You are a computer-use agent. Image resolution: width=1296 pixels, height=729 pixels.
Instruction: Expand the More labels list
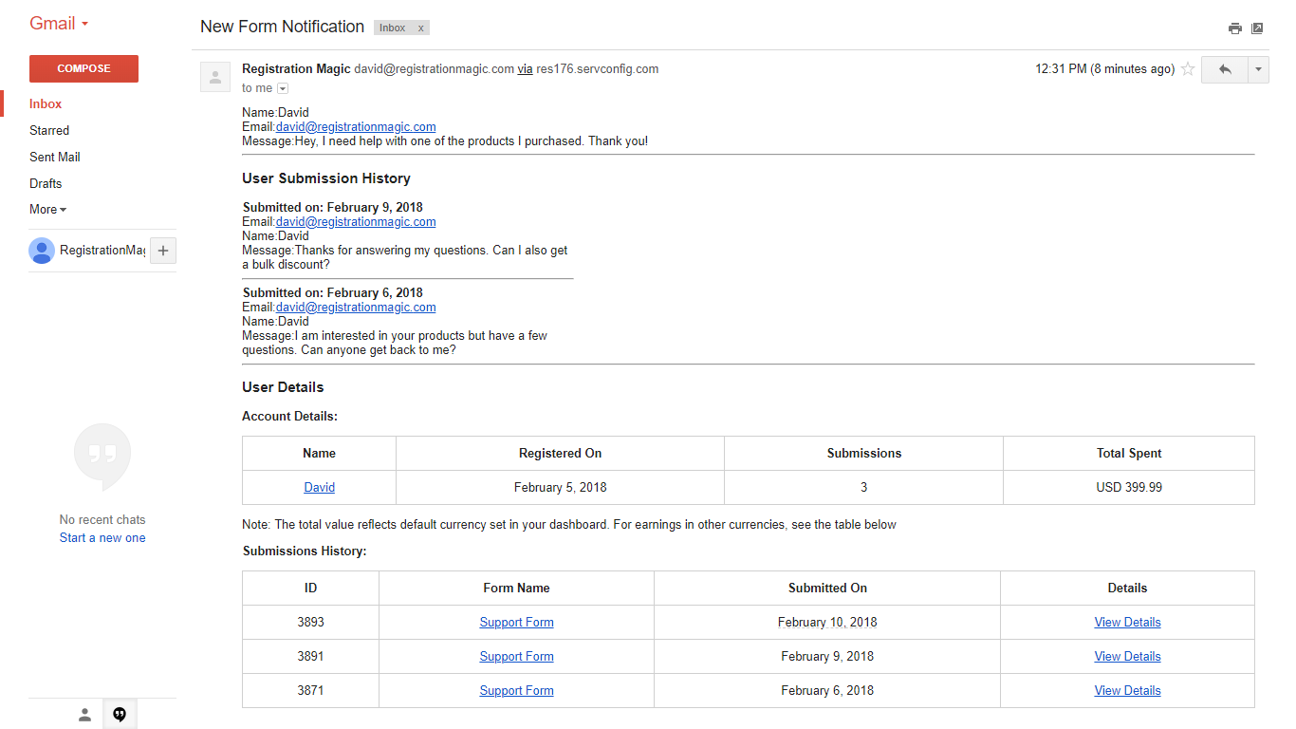[47, 210]
